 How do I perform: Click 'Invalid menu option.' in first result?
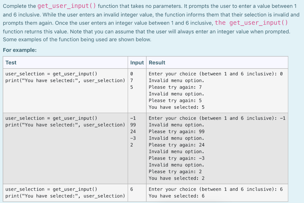click(x=175, y=80)
